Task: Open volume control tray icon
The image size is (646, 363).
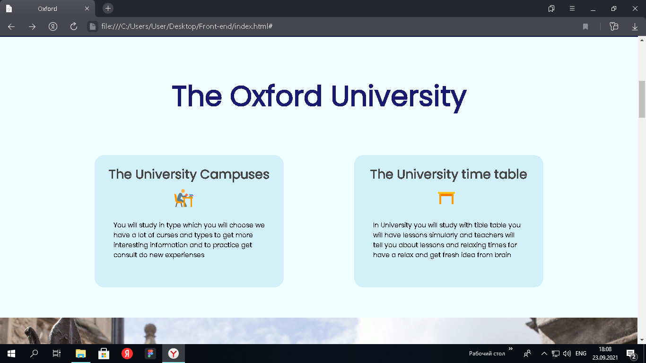Action: click(x=567, y=354)
